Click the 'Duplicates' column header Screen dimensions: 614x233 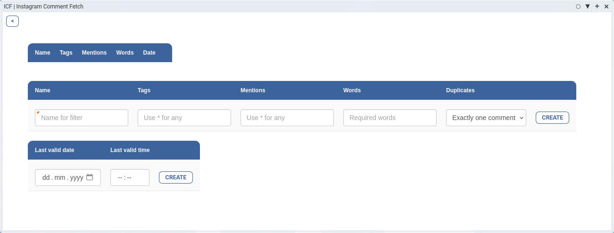[460, 90]
